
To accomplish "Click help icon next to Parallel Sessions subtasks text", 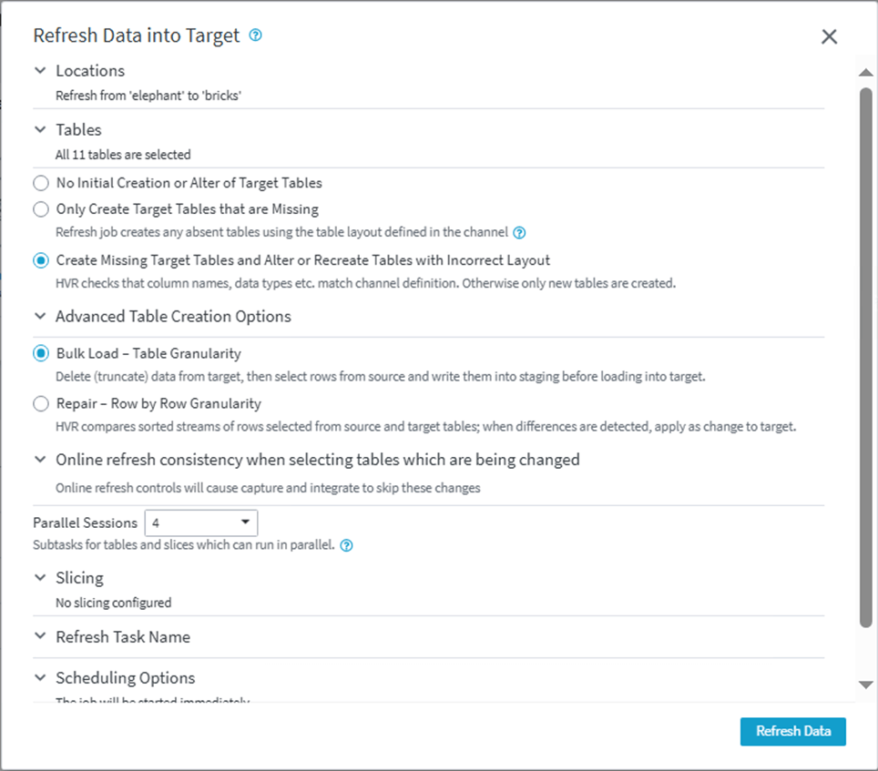I will click(346, 546).
